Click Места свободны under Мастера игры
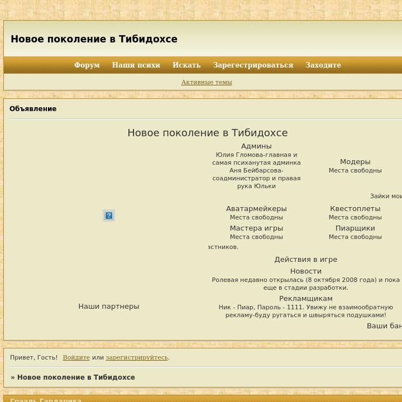The height and width of the screenshot is (402, 402). pyautogui.click(x=256, y=237)
